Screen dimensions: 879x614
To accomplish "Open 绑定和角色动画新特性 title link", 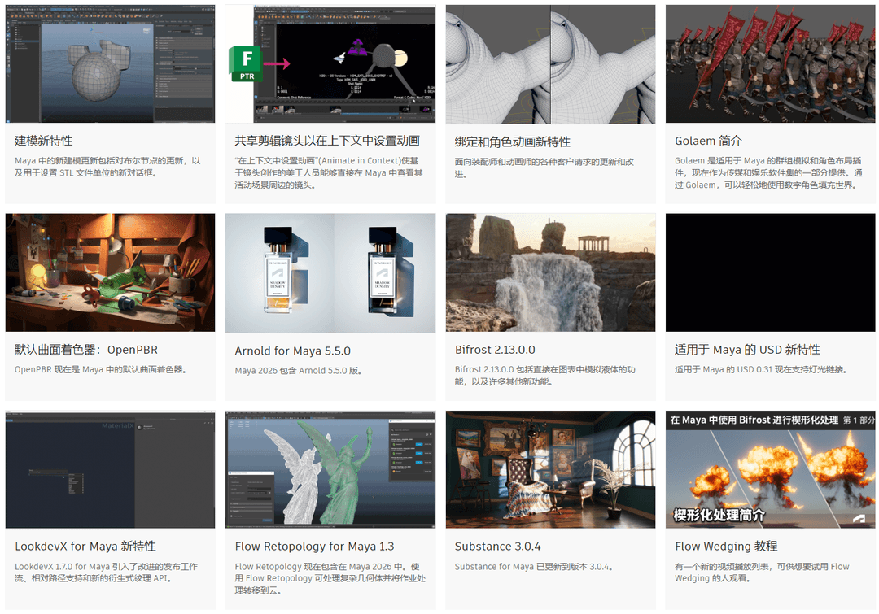I will coord(512,142).
